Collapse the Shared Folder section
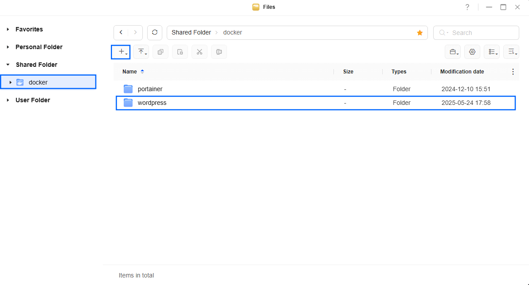The image size is (529, 285). 8,65
